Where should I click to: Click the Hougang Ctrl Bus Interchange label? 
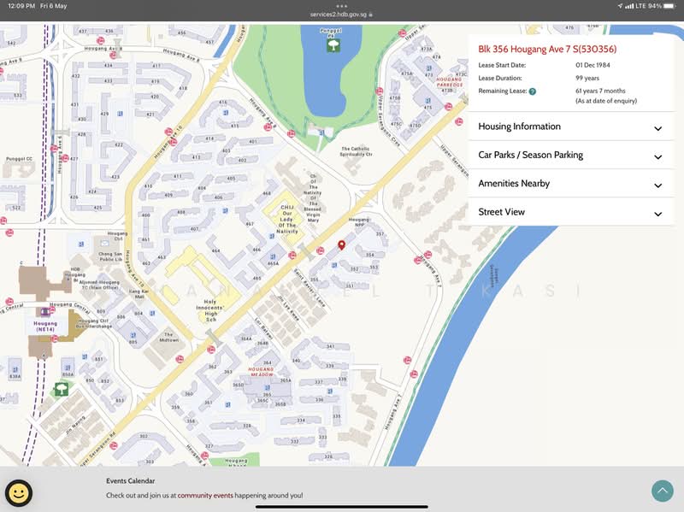[95, 323]
